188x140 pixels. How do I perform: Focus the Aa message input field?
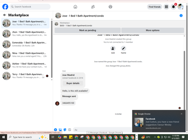(x=102, y=130)
